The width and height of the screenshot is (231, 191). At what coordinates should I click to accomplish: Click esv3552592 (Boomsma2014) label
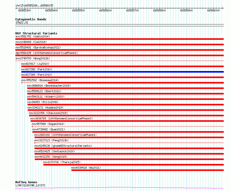coord(40,80)
